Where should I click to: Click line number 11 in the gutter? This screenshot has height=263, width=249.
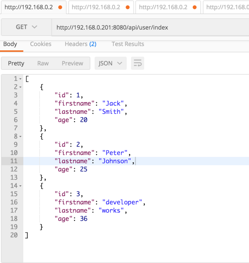click(14, 161)
